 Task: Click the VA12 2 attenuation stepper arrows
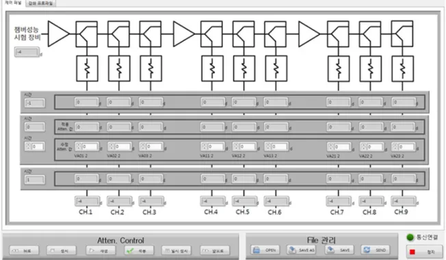(x=236, y=146)
